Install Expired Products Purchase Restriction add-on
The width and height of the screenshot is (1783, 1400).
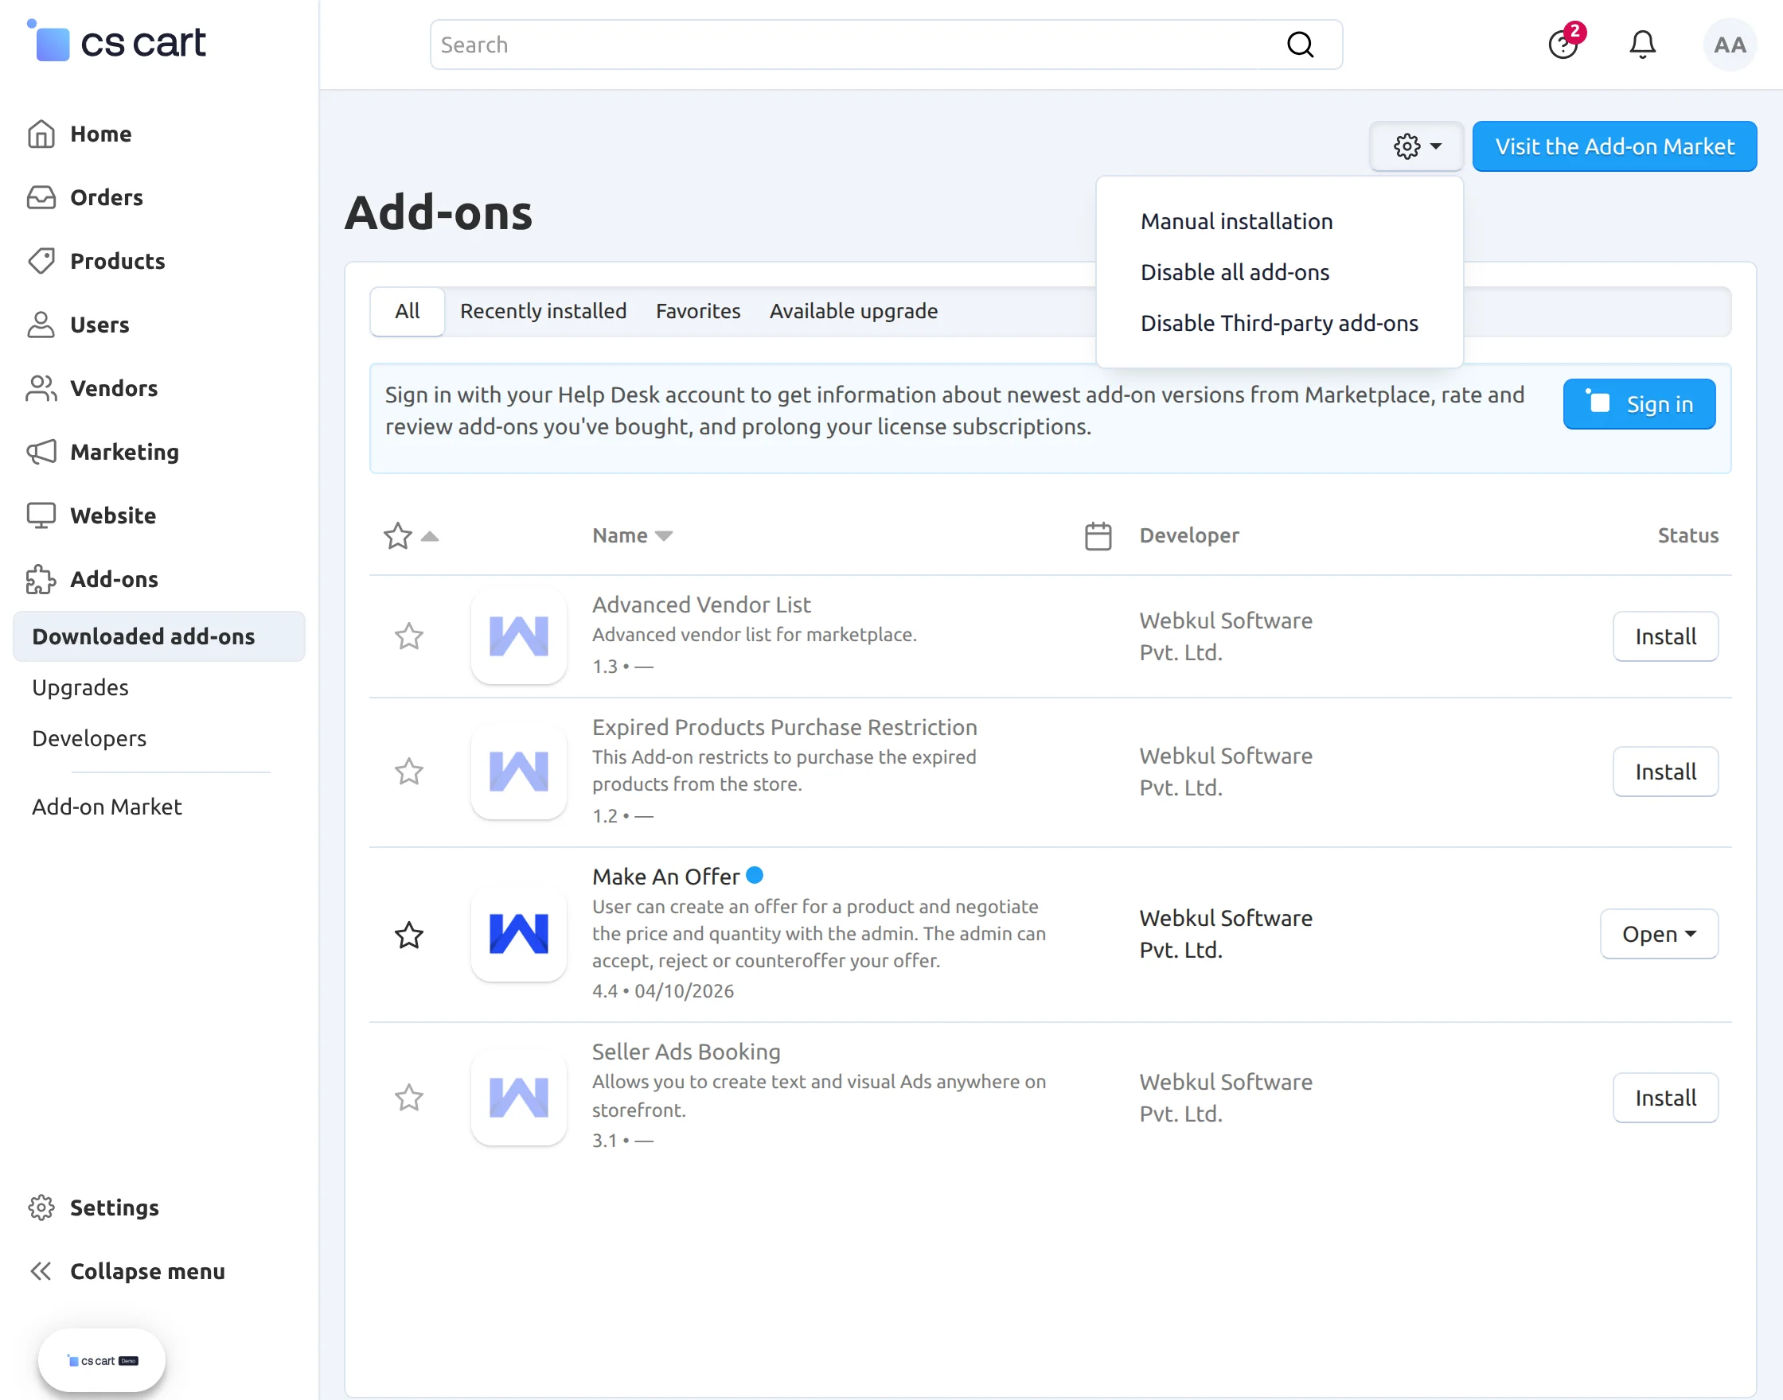1665,772
